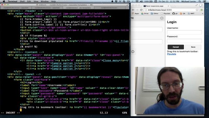Click the address bar showing mikelevinseo.local:8080

point(170,10)
